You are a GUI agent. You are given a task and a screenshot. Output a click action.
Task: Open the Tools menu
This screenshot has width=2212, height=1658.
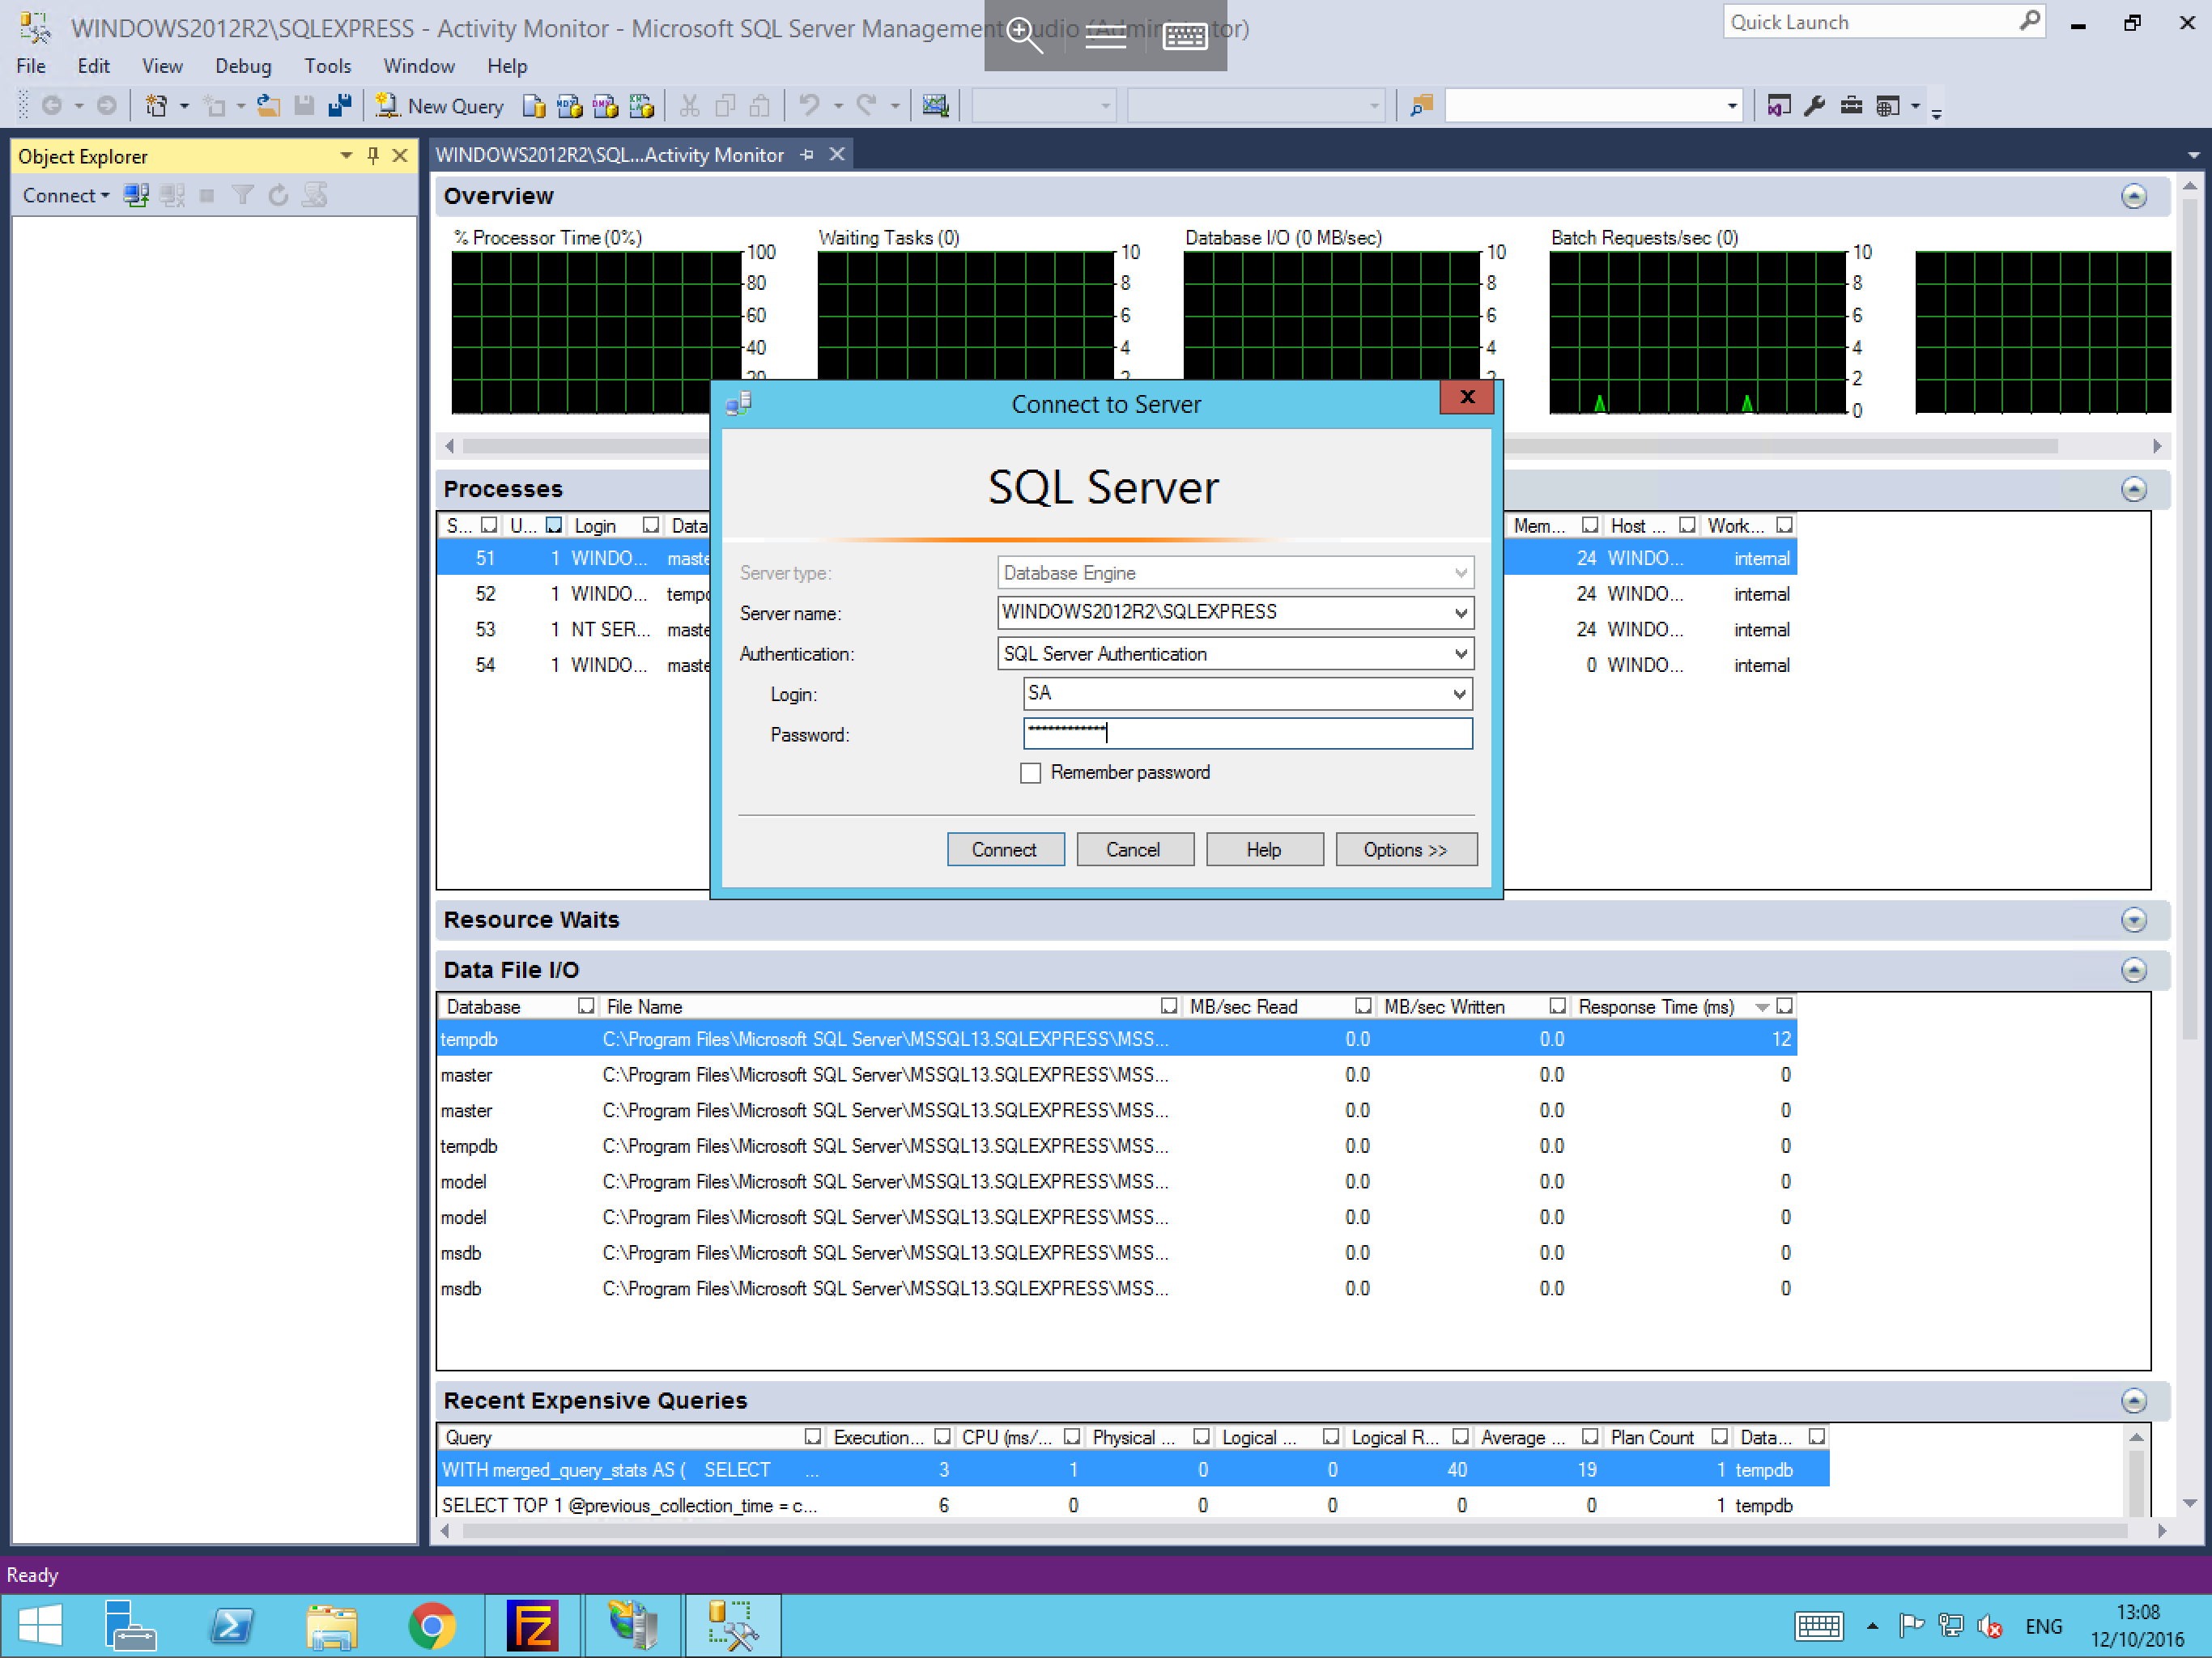pos(327,66)
